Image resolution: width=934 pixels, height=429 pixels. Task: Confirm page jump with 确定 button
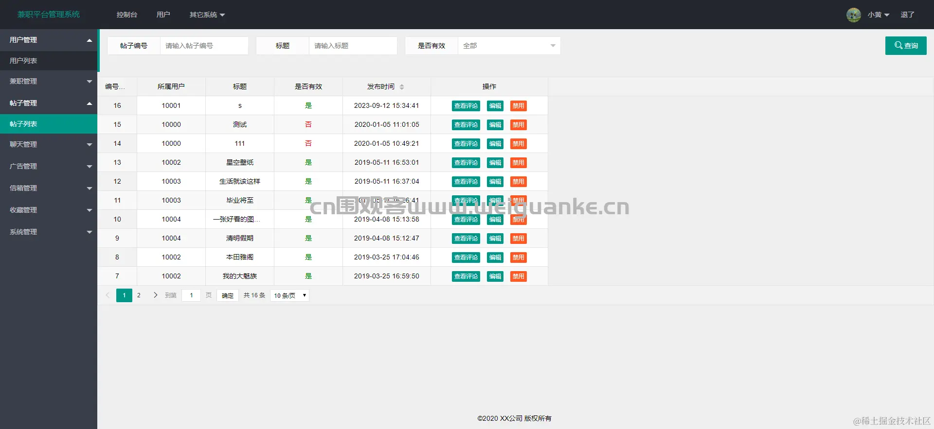[x=228, y=295]
